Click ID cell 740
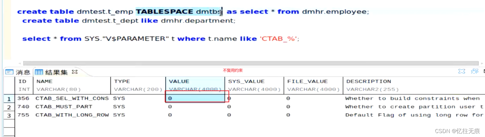485x137 pixels. pos(24,107)
